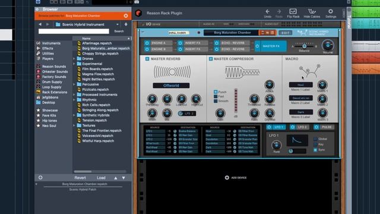Open the Desktop location
This screenshot has width=380, height=214.
49,102
